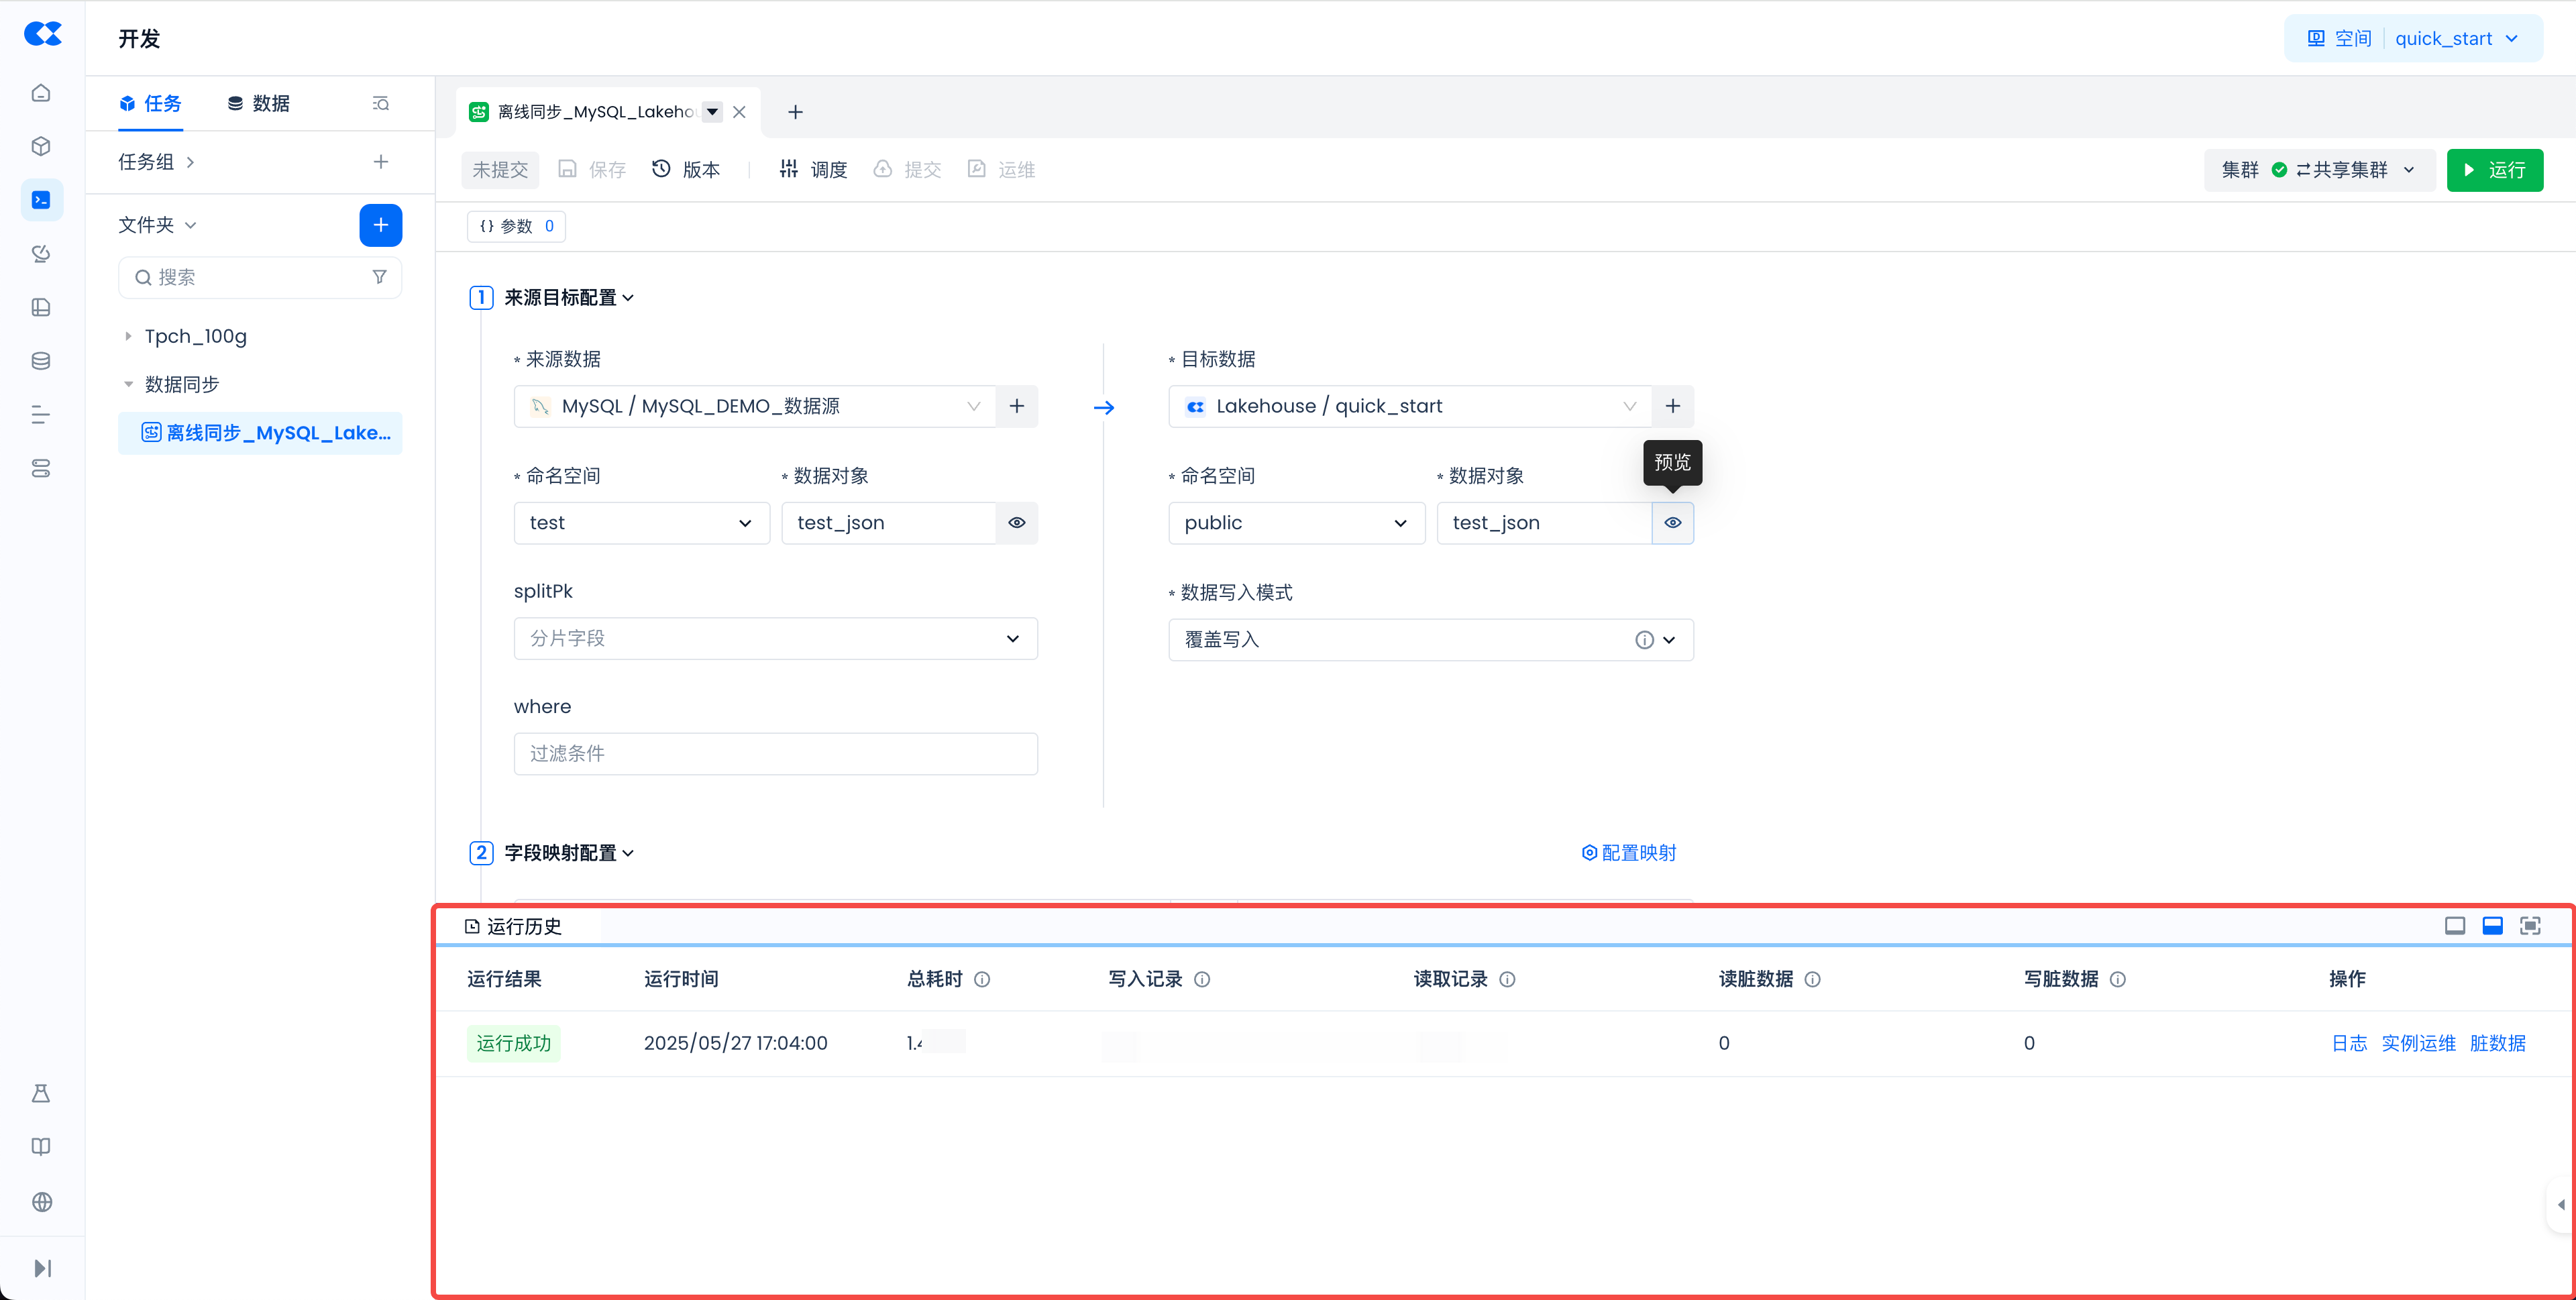The image size is (2576, 1300).
Task: Click the filter icon in search box
Action: tap(379, 277)
